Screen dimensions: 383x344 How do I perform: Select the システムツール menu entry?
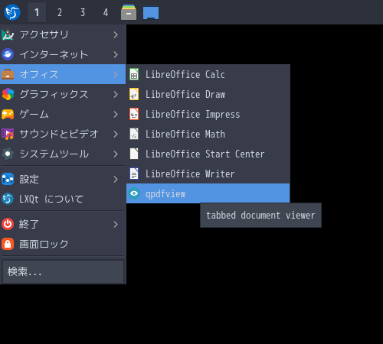pyautogui.click(x=63, y=154)
